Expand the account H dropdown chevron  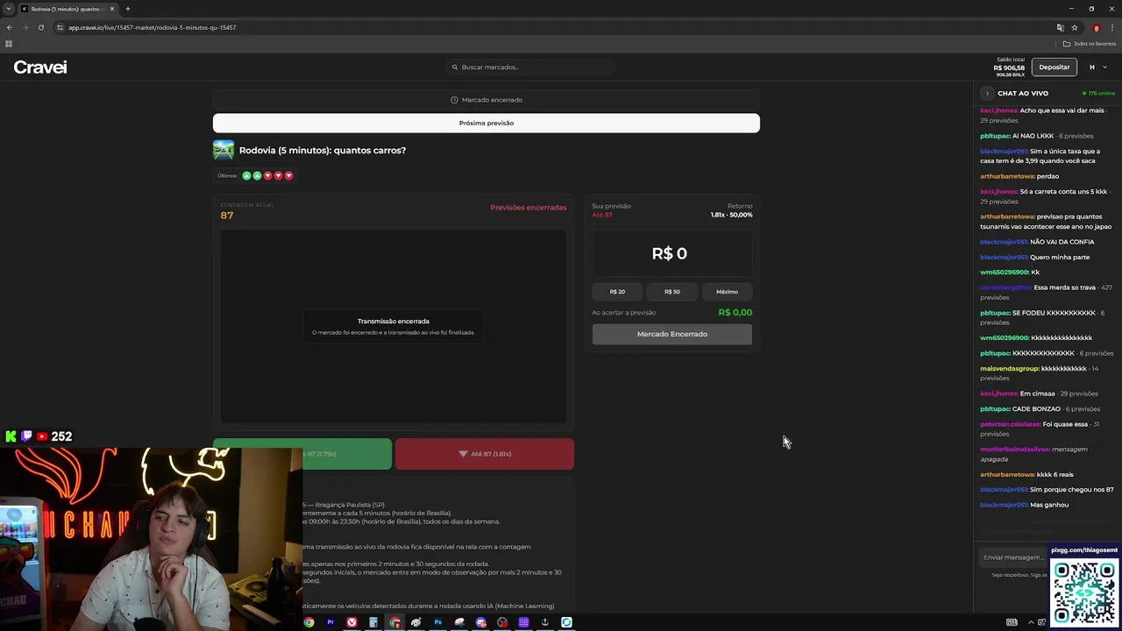(x=1104, y=67)
